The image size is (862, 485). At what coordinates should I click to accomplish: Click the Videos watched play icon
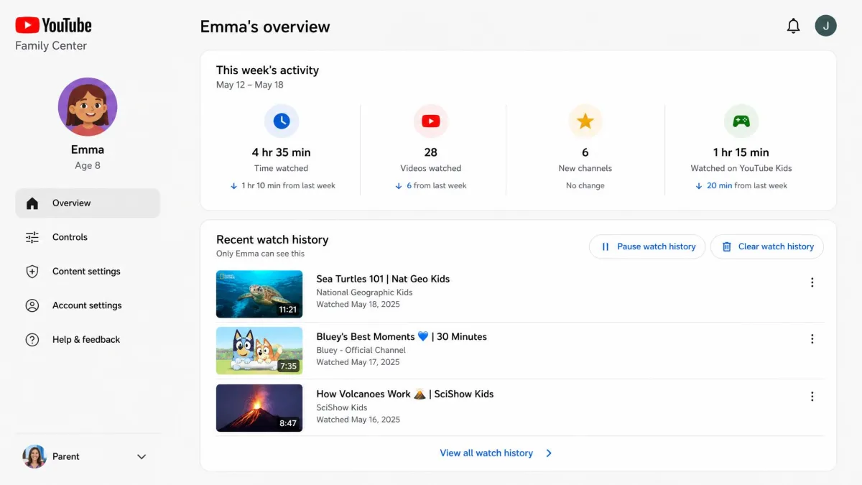click(431, 121)
